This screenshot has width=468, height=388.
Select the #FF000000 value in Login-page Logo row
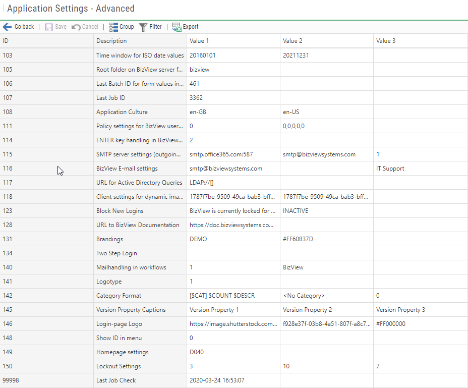pos(390,323)
